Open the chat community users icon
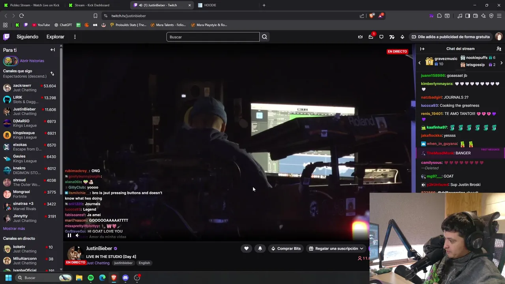 [499, 49]
